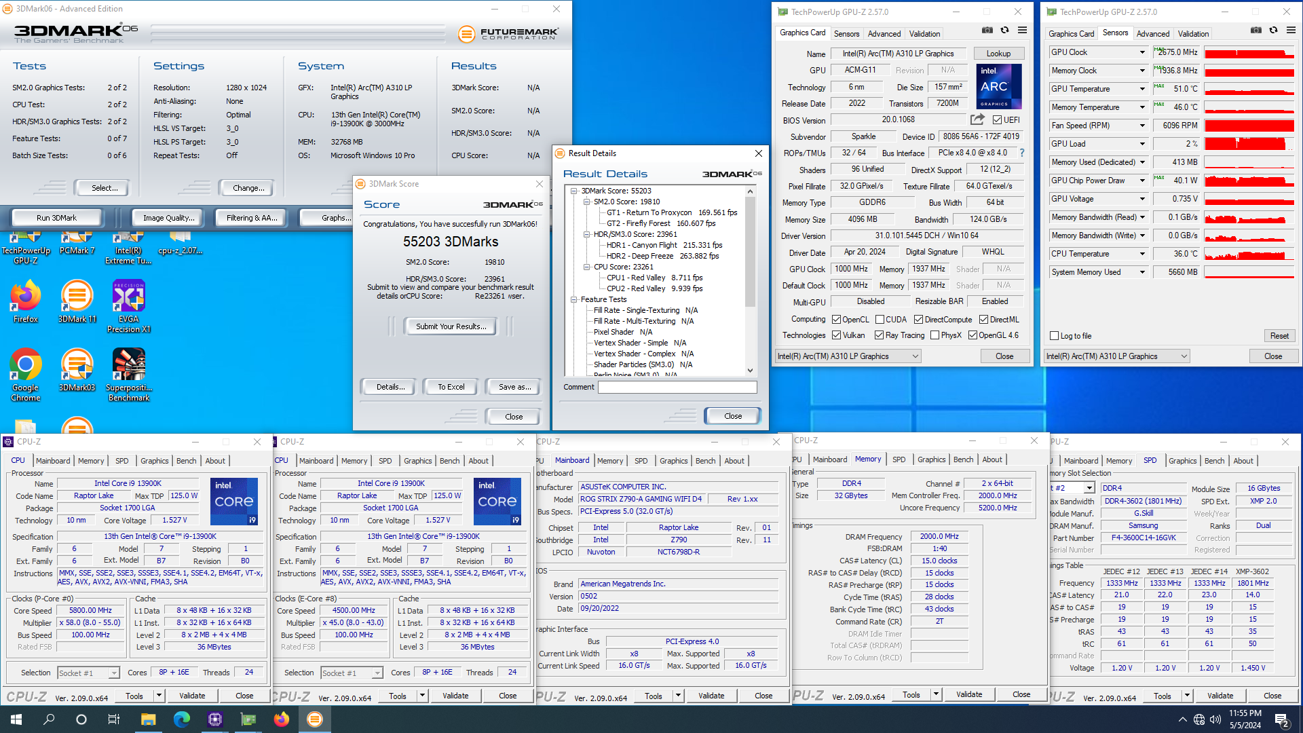1303x733 pixels.
Task: Toggle OpenCL checkbox
Action: point(837,320)
